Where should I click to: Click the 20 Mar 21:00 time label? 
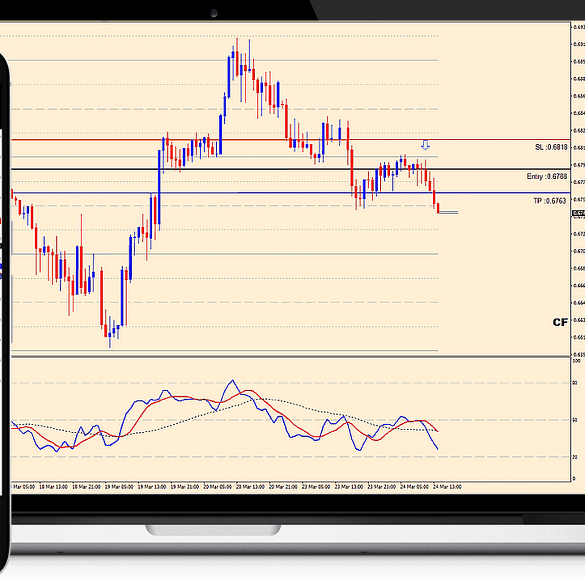pyautogui.click(x=283, y=487)
